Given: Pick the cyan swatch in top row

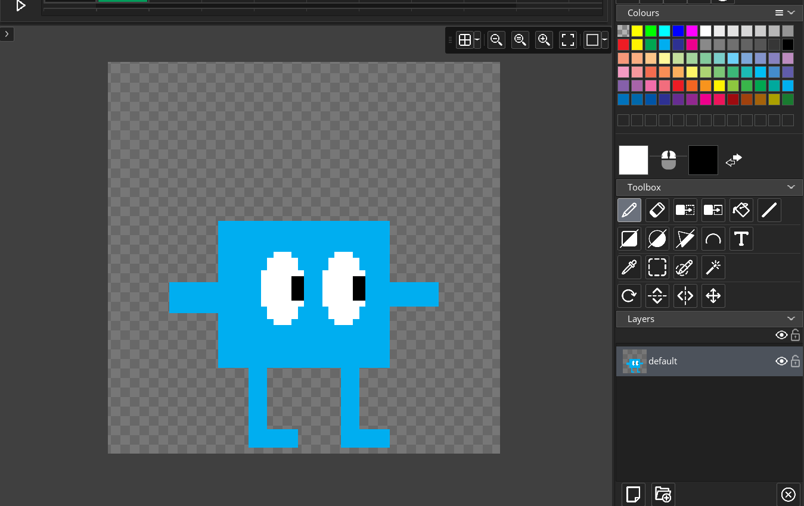Looking at the screenshot, I should click(665, 31).
